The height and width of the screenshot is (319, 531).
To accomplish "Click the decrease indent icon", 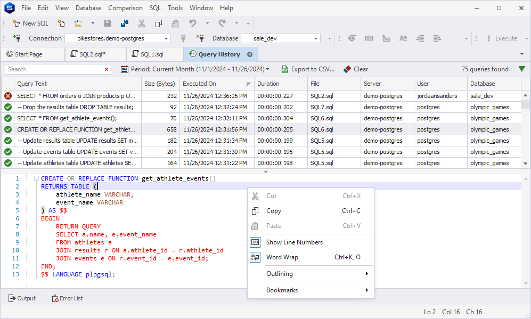I will click(x=420, y=38).
